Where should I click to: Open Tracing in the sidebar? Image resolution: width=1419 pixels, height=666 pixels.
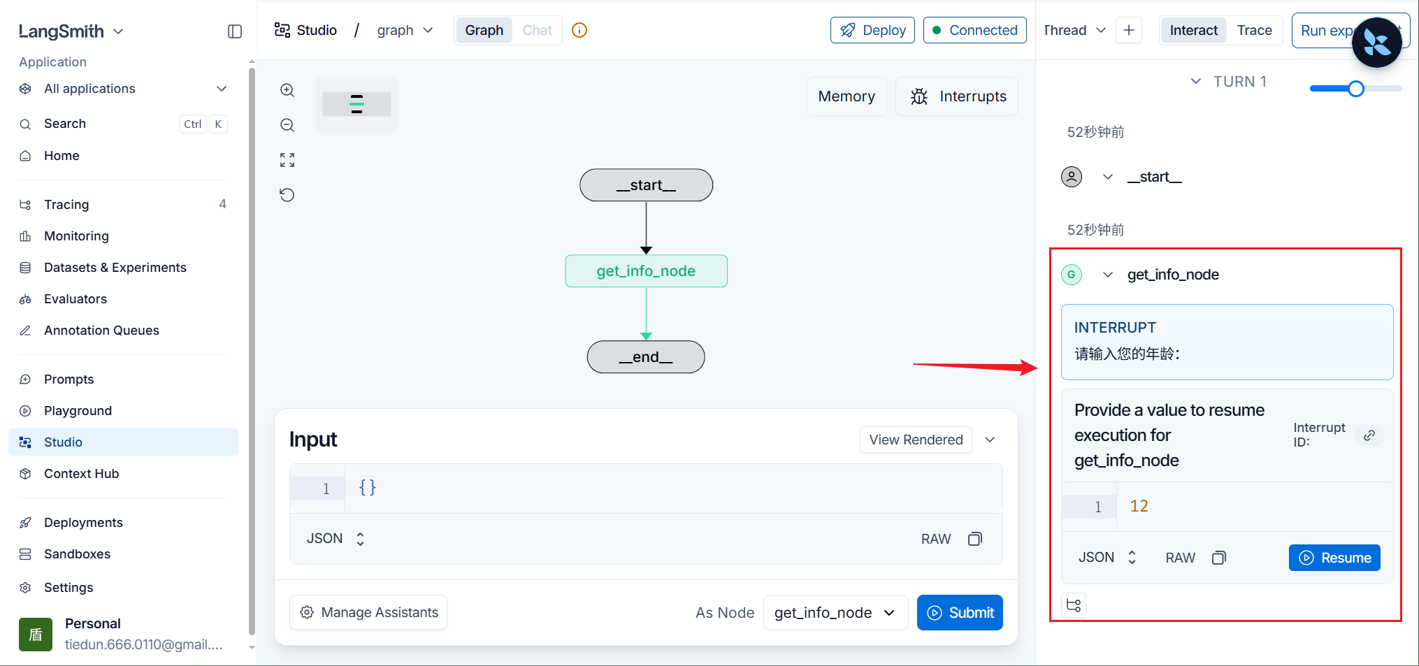123,205
